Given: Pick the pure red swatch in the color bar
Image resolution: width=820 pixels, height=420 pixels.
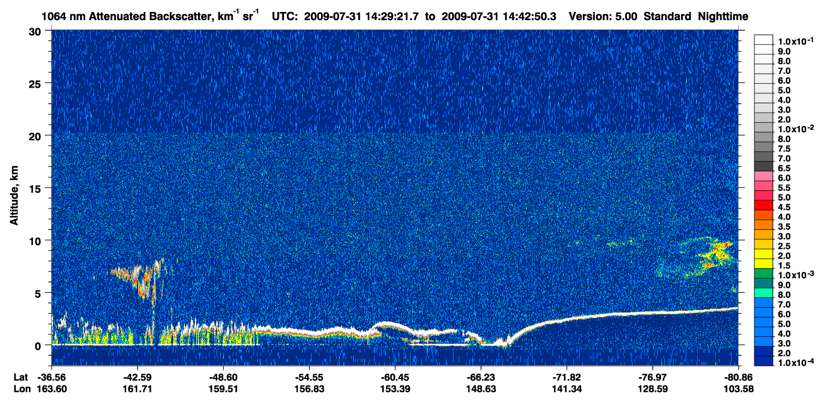Looking at the screenshot, I should click(764, 205).
